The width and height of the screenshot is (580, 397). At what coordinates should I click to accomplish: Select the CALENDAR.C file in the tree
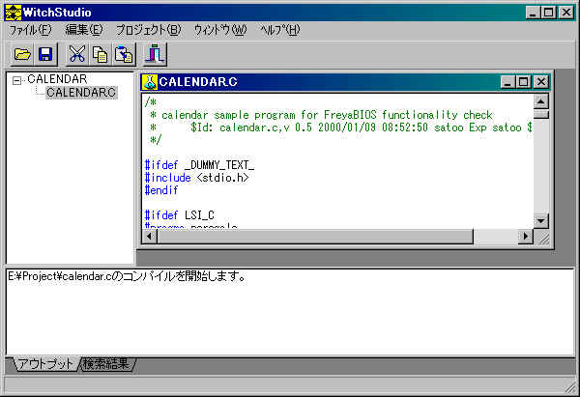(x=81, y=93)
